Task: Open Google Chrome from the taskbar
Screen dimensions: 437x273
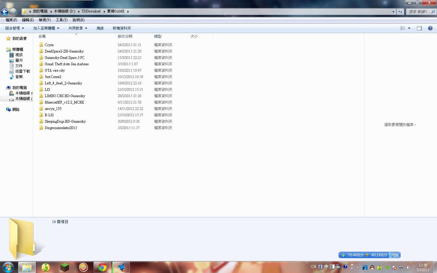Action: pos(102,267)
